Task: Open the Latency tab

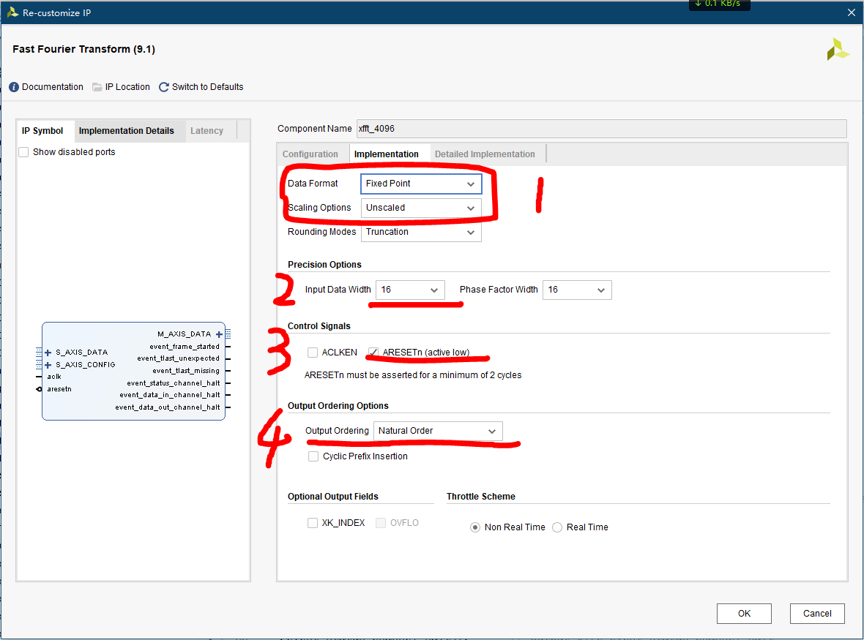Action: coord(207,130)
